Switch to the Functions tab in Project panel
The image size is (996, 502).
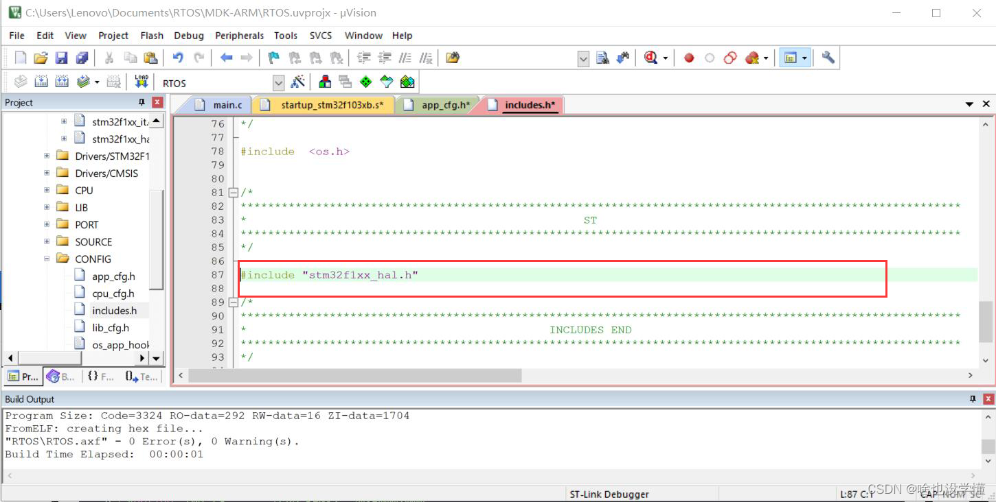pyautogui.click(x=100, y=376)
